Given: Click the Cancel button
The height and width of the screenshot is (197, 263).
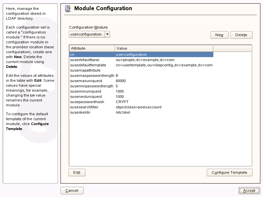Looking at the screenshot, I should (72, 190).
